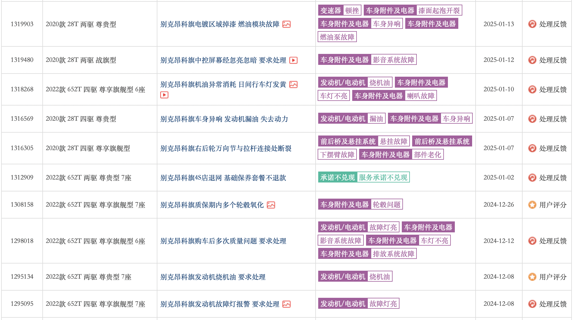Open complaint 别克昂科旗购车后多次质量问题 要求处理

coord(223,241)
